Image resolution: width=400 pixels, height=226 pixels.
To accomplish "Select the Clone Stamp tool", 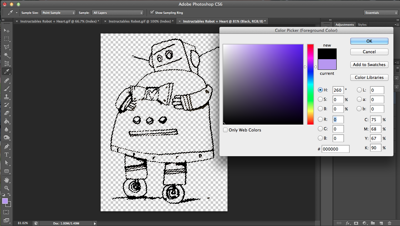I will pos(7,97).
